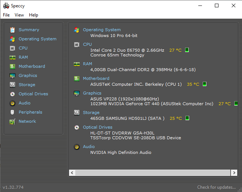Screen dimensions: 242x192
Task: Click the window resize grip in bottom corner
Action: [x=240, y=190]
